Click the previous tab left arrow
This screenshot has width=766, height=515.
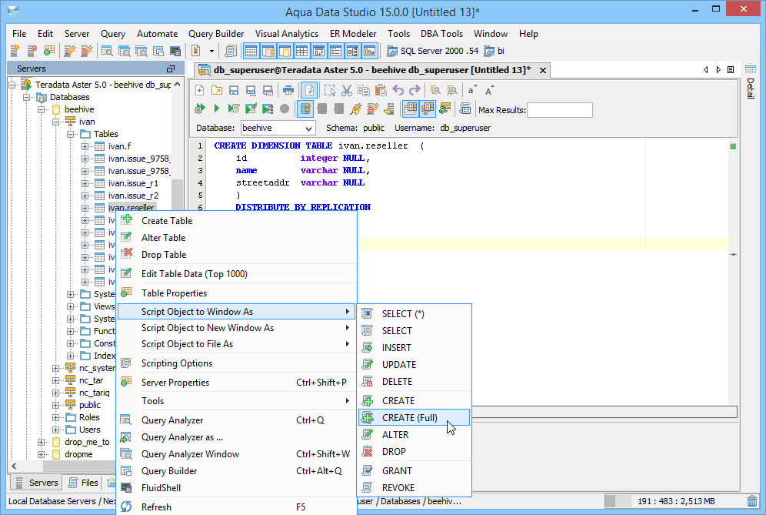(x=705, y=70)
